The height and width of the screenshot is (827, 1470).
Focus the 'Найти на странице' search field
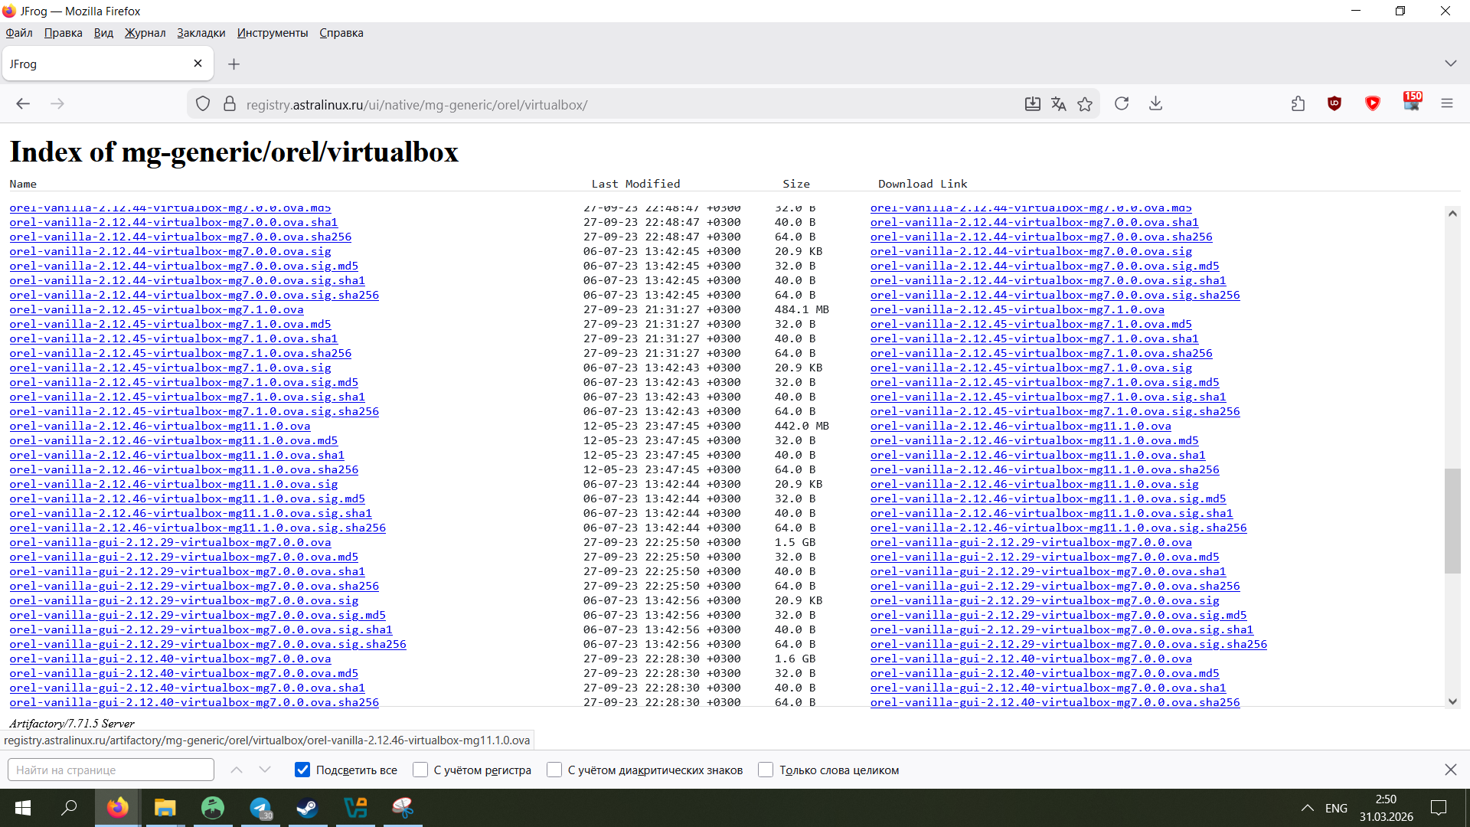coord(111,770)
